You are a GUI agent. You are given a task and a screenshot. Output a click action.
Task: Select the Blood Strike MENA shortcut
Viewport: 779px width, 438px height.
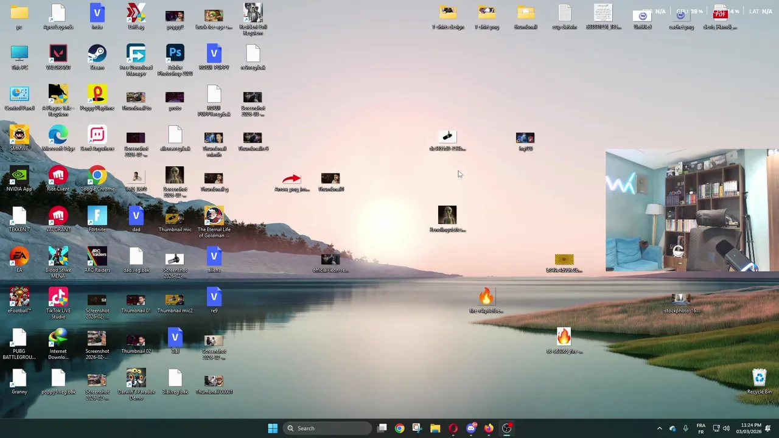[x=58, y=263]
